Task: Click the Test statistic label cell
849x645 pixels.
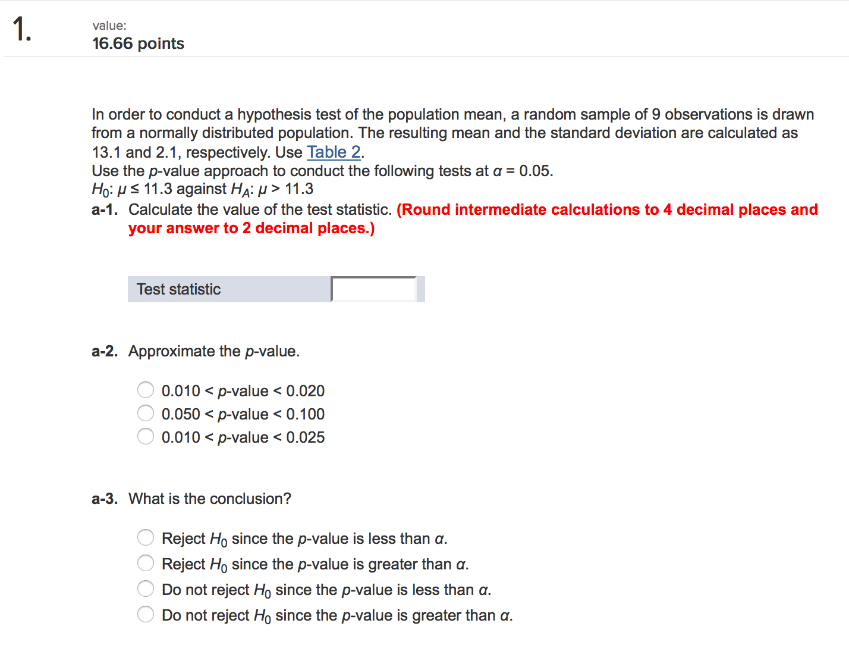Action: [x=229, y=289]
